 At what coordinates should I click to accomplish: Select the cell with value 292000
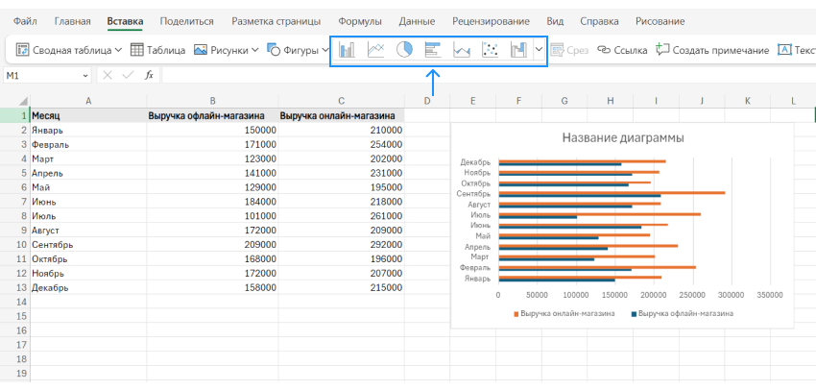342,244
